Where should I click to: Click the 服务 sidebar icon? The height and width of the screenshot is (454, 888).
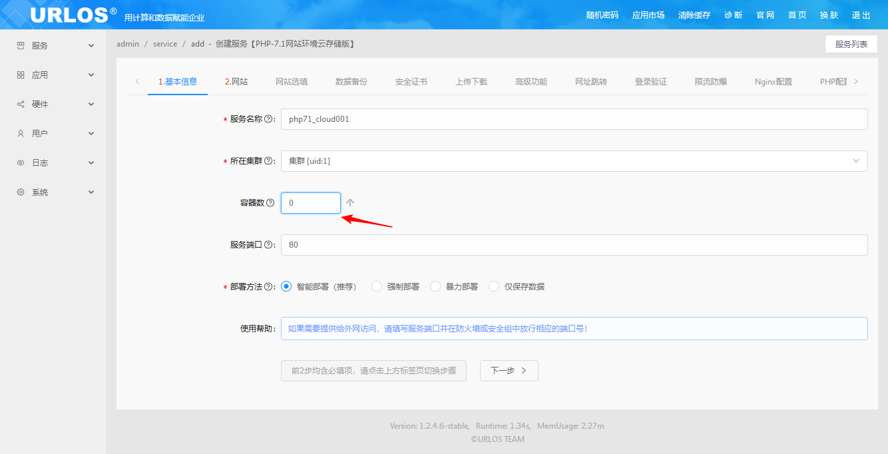21,46
